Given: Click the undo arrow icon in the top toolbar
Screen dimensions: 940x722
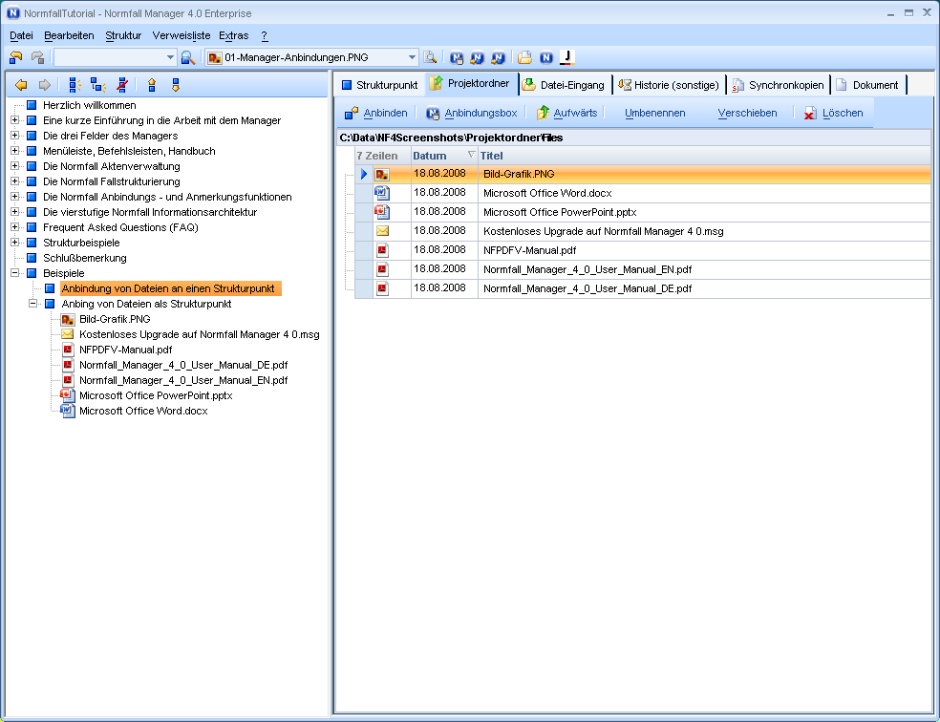Looking at the screenshot, I should [x=16, y=57].
